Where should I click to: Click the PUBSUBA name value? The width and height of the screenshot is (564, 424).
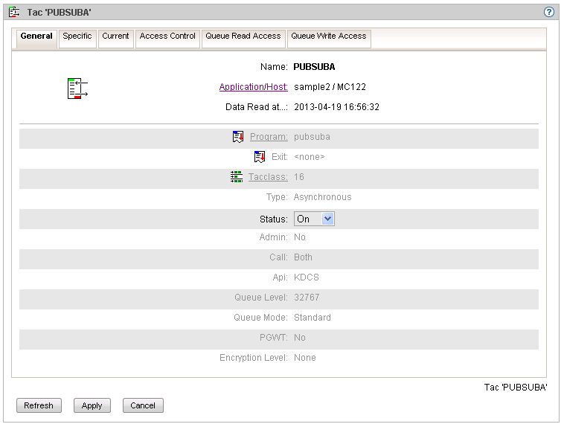pyautogui.click(x=314, y=67)
